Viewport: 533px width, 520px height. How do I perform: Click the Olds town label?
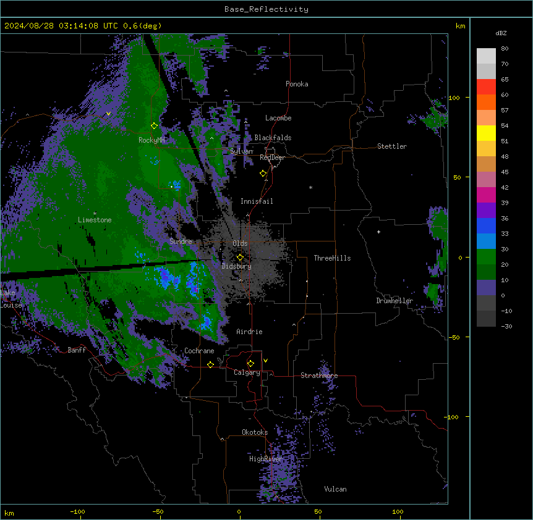240,243
